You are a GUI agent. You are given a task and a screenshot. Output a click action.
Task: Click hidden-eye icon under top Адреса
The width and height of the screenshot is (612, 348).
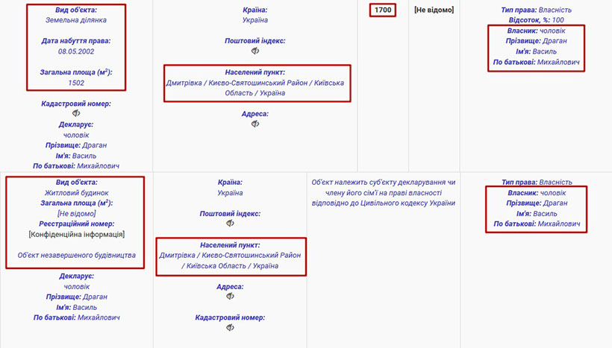pos(255,124)
